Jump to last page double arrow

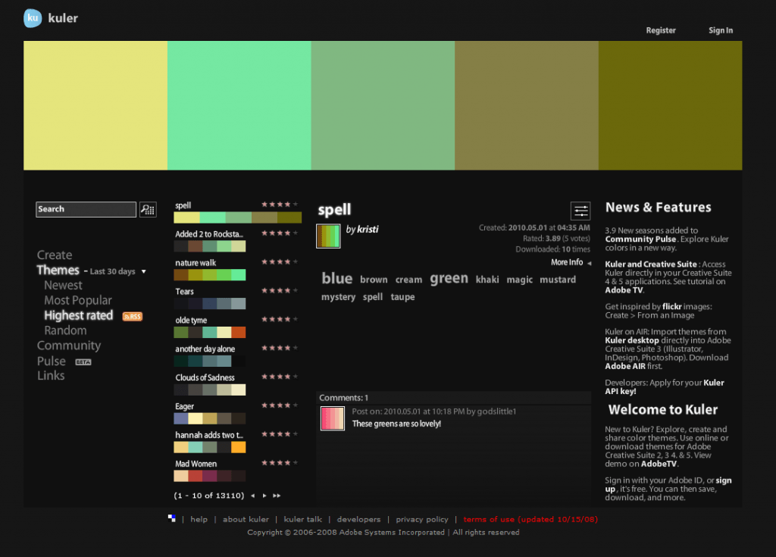pyautogui.click(x=277, y=496)
